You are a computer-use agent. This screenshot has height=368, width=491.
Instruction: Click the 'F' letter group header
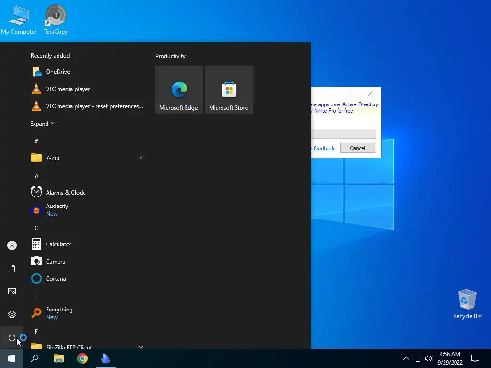click(36, 331)
